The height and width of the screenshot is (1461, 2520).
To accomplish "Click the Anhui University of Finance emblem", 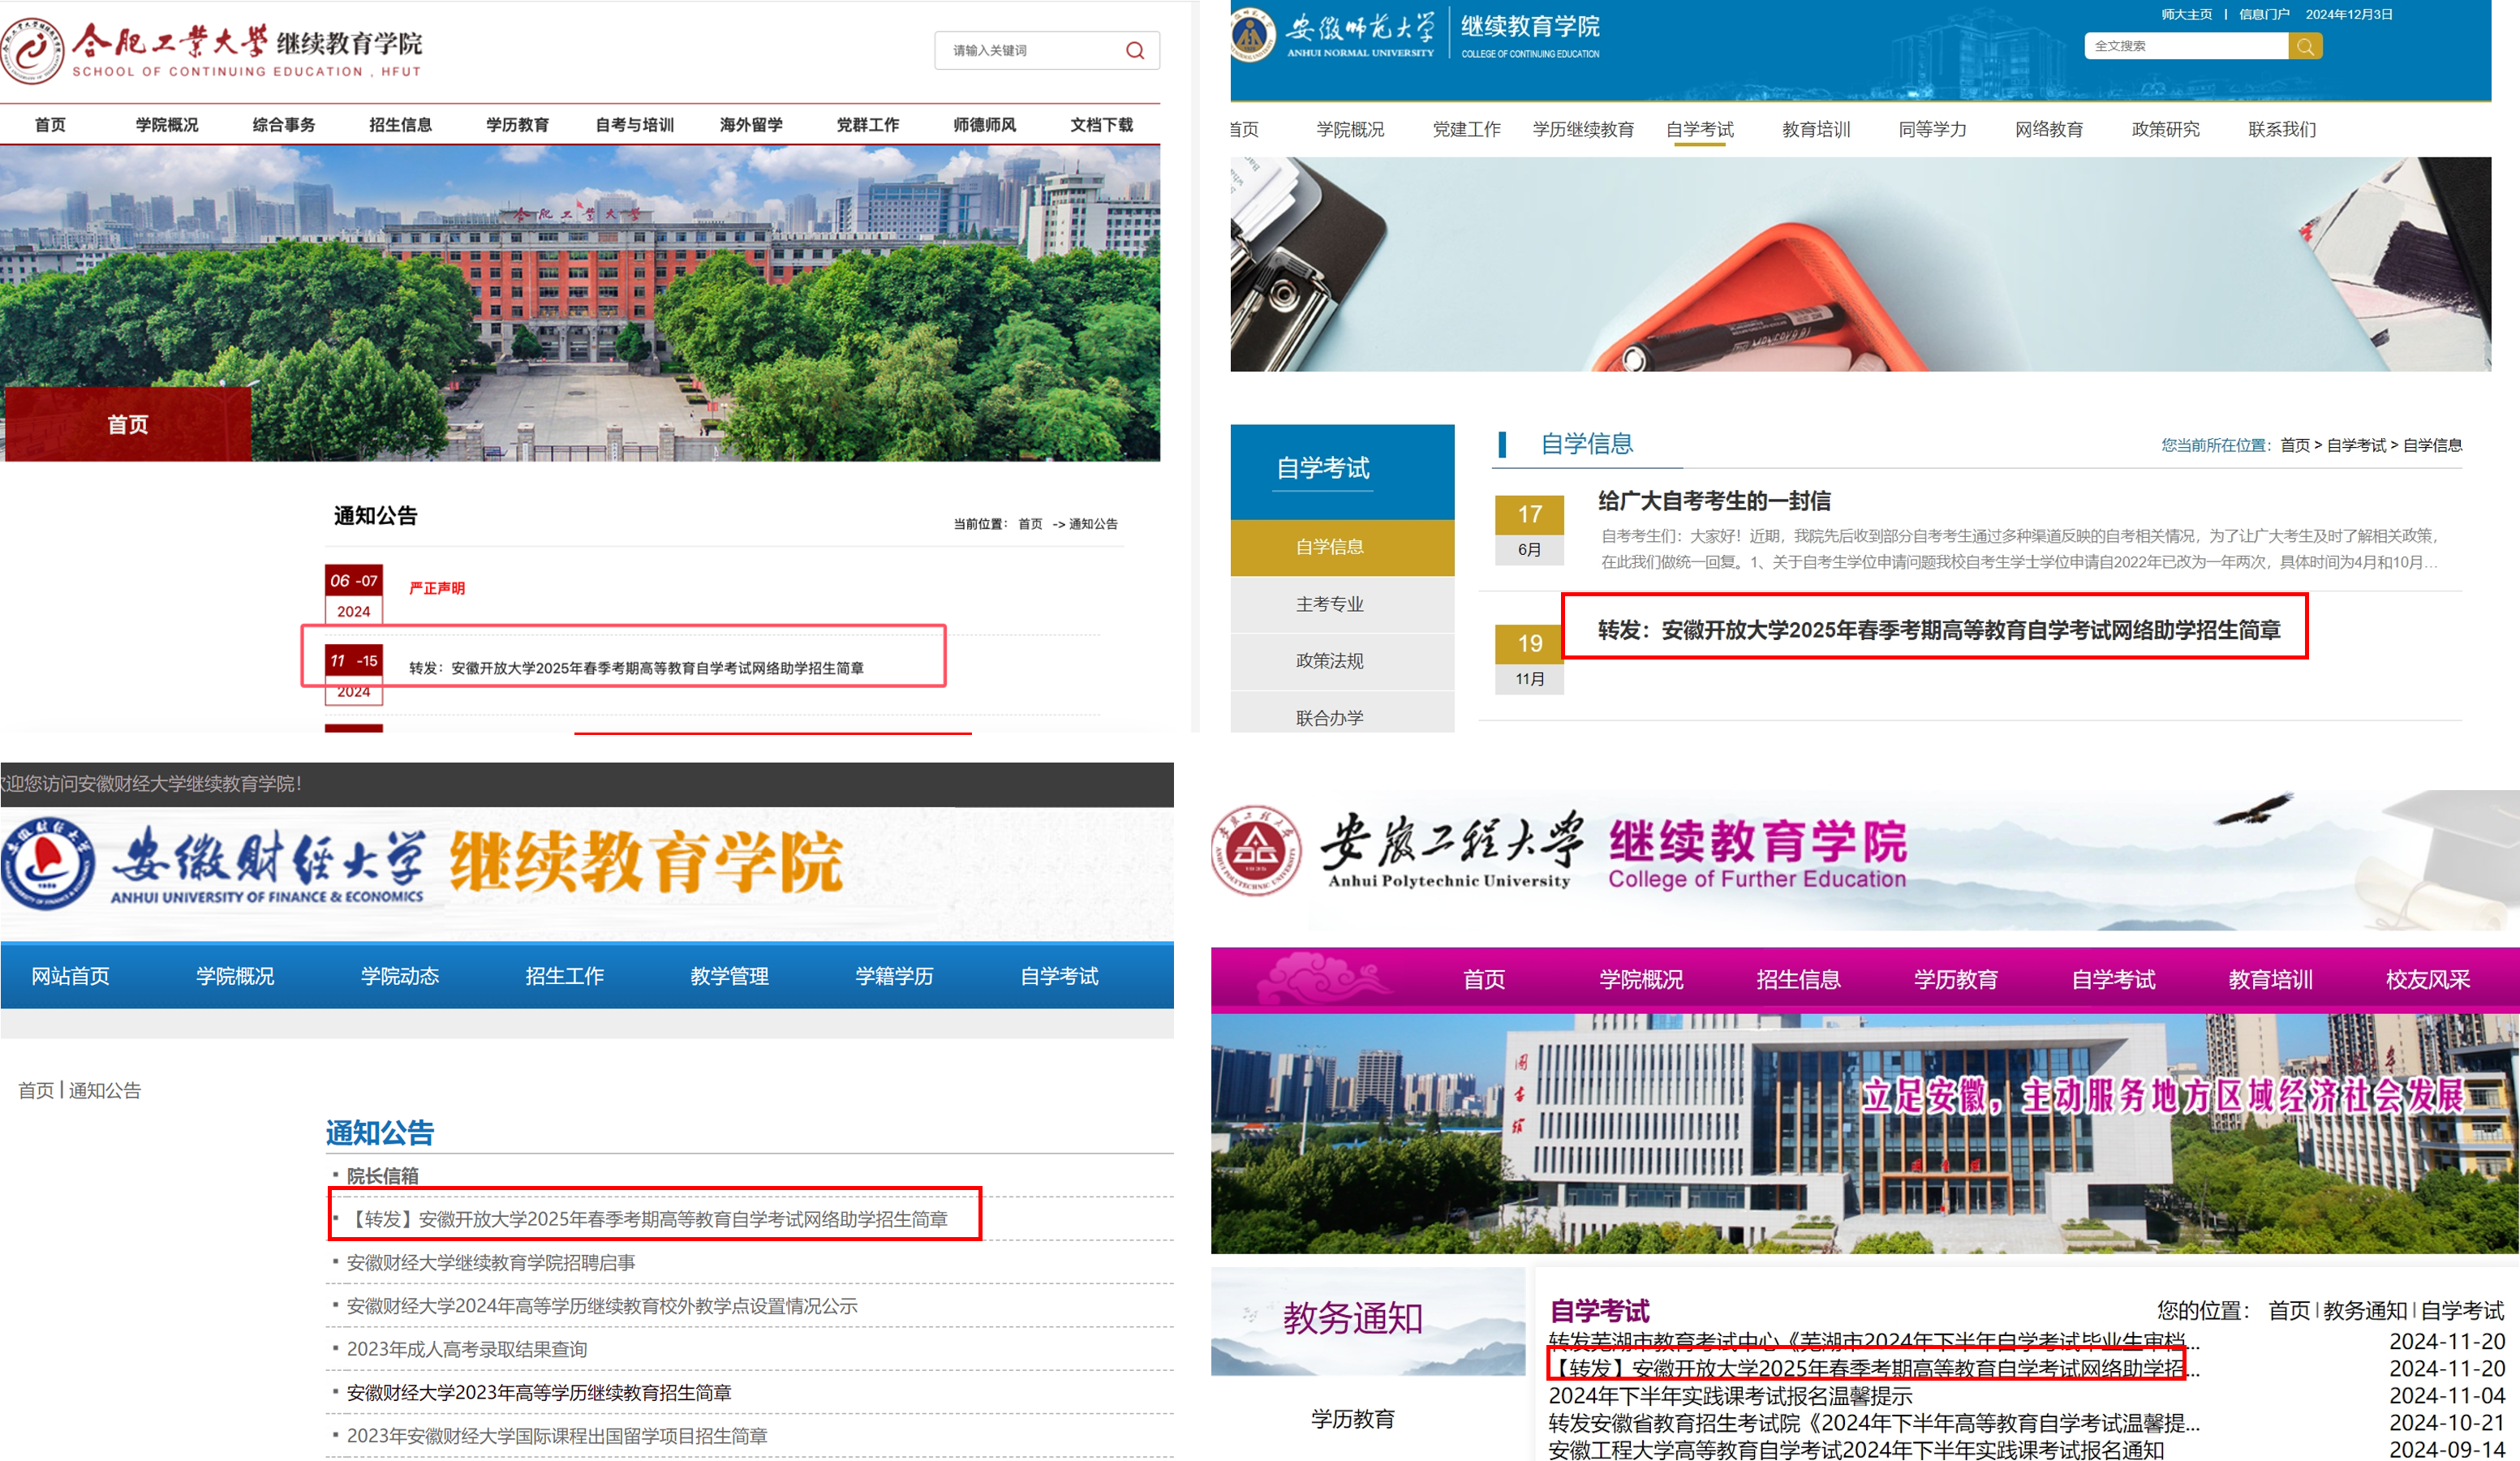I will (x=47, y=863).
